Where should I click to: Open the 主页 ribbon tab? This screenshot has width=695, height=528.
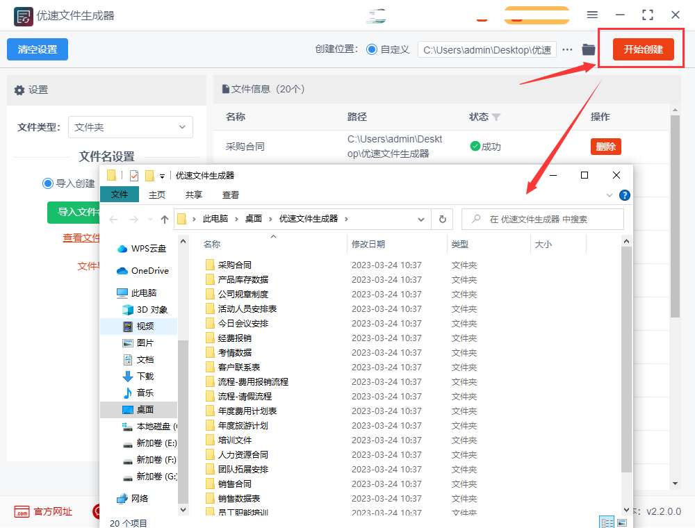pyautogui.click(x=157, y=195)
